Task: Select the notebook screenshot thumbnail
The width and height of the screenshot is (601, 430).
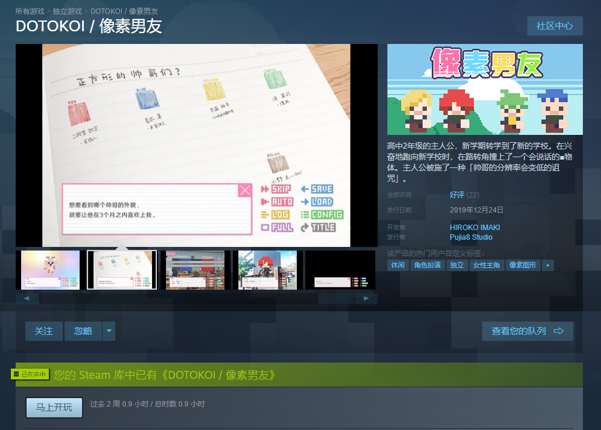Action: (x=122, y=270)
